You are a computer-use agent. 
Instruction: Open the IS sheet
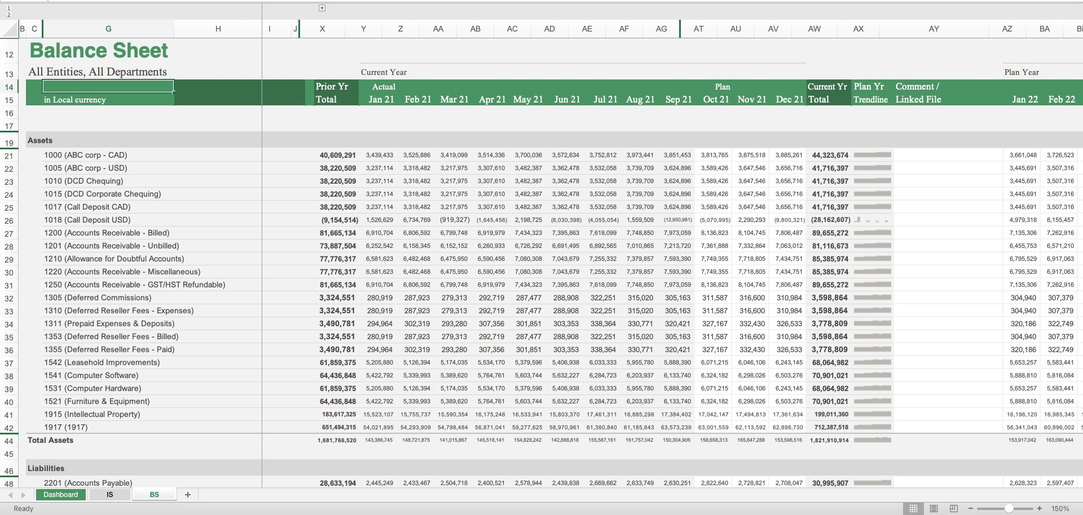click(109, 495)
